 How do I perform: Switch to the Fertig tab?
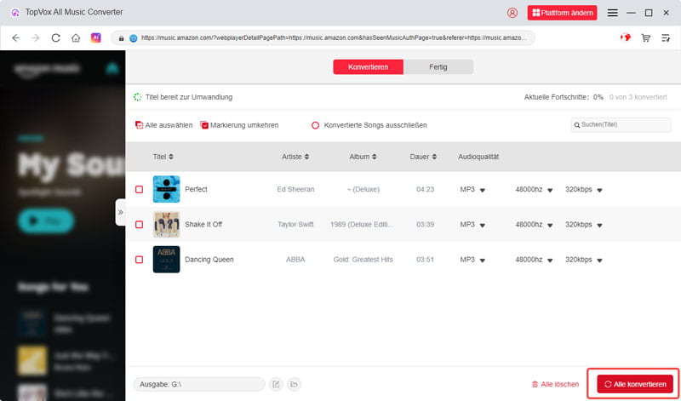tap(438, 67)
